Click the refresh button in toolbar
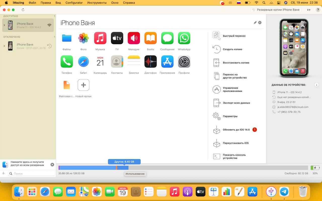Viewport: 322px width, 201px height. click(23, 10)
